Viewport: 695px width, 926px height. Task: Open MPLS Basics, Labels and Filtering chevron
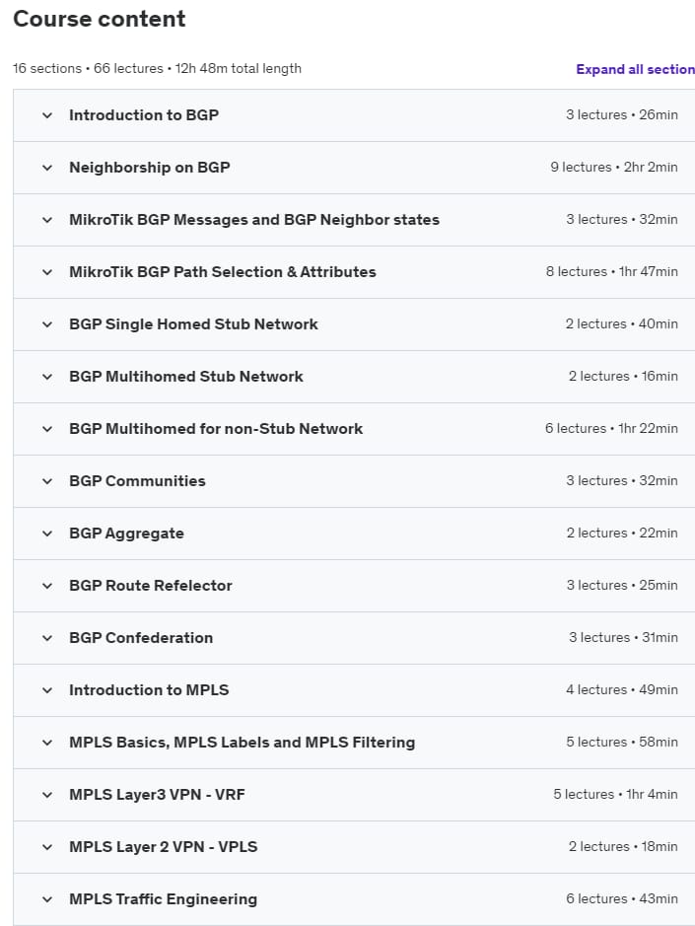[x=47, y=743]
